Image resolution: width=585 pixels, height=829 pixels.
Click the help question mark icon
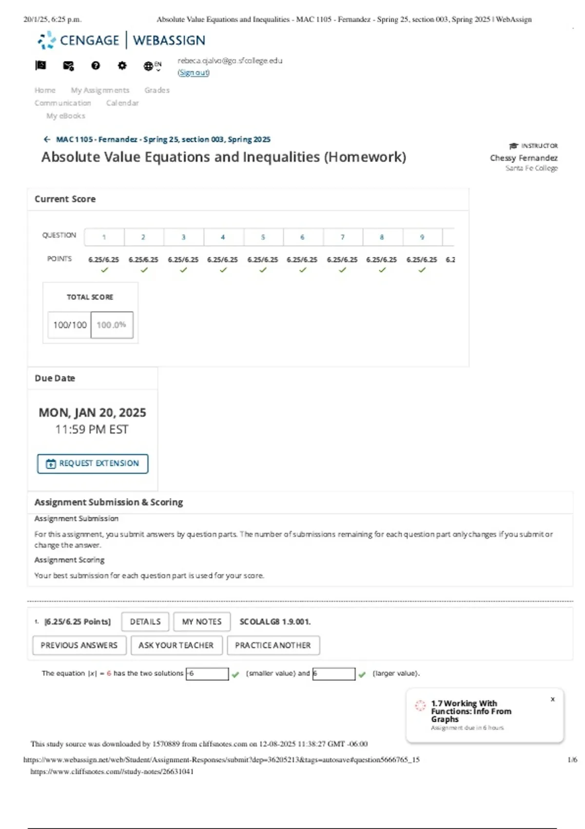click(x=96, y=66)
